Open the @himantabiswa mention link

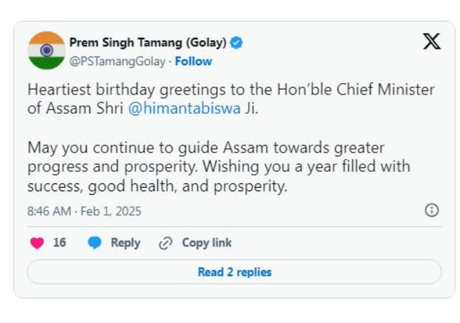[x=185, y=108]
